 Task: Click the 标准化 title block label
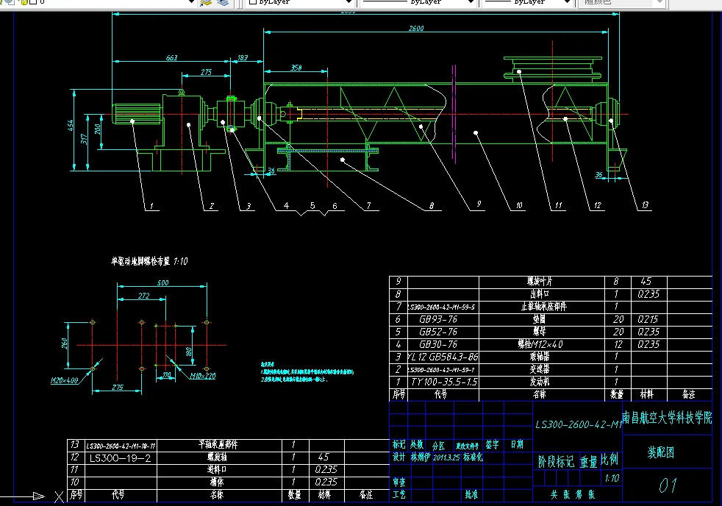point(473,457)
